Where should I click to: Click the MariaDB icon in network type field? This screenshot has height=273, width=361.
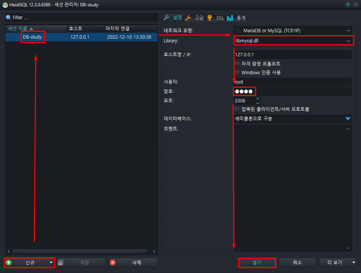click(239, 30)
